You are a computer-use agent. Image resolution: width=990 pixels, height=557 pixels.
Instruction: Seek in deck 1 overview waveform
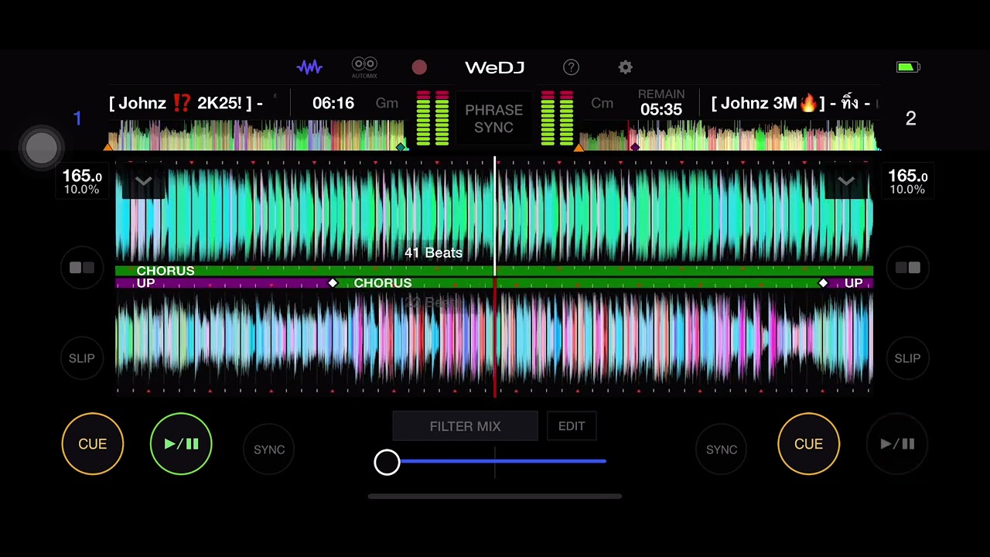(x=257, y=135)
